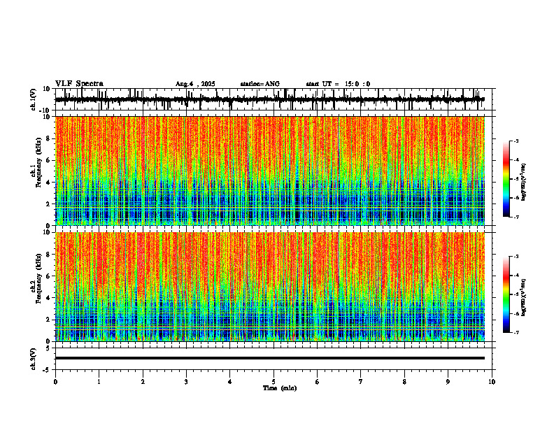Click the ch.1 frequency axis tick 6

(49, 160)
